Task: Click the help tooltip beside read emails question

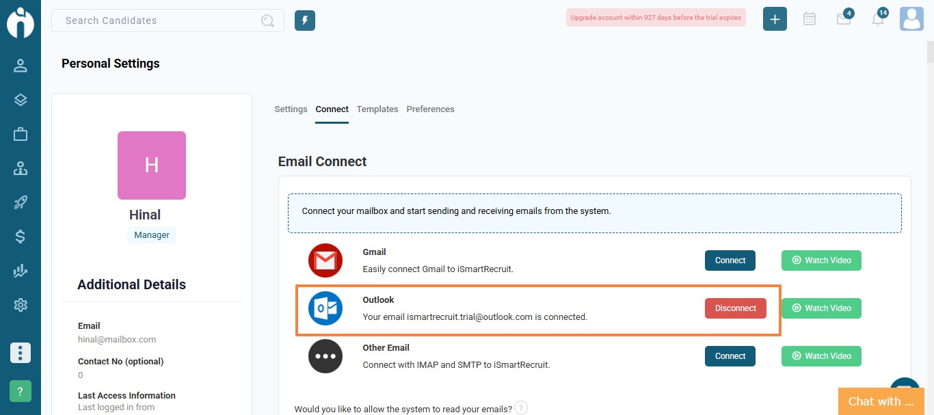Action: tap(521, 408)
